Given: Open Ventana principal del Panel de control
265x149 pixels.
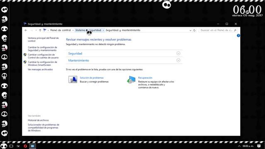Looking at the screenshot, I should pos(43,40).
